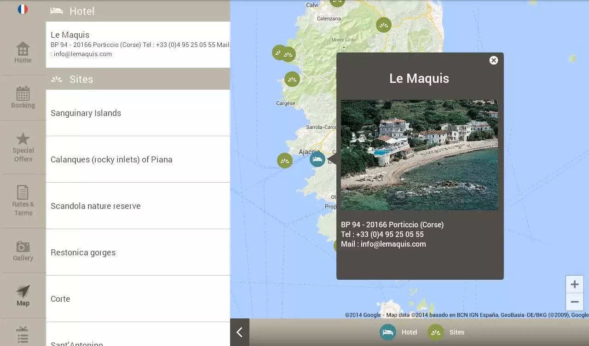Click the Sites section header

click(138, 79)
